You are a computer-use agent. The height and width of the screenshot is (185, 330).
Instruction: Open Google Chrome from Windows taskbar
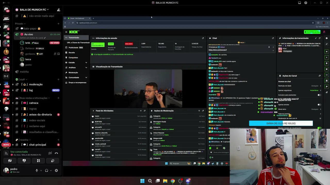pyautogui.click(x=173, y=181)
